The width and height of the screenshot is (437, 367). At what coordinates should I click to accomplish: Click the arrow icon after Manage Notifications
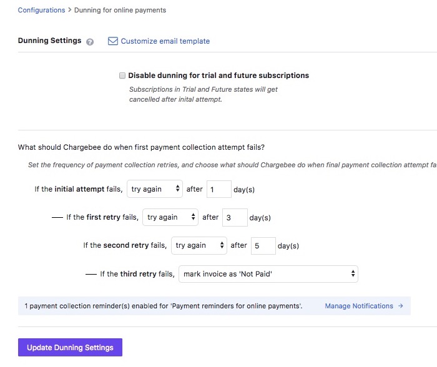[401, 306]
